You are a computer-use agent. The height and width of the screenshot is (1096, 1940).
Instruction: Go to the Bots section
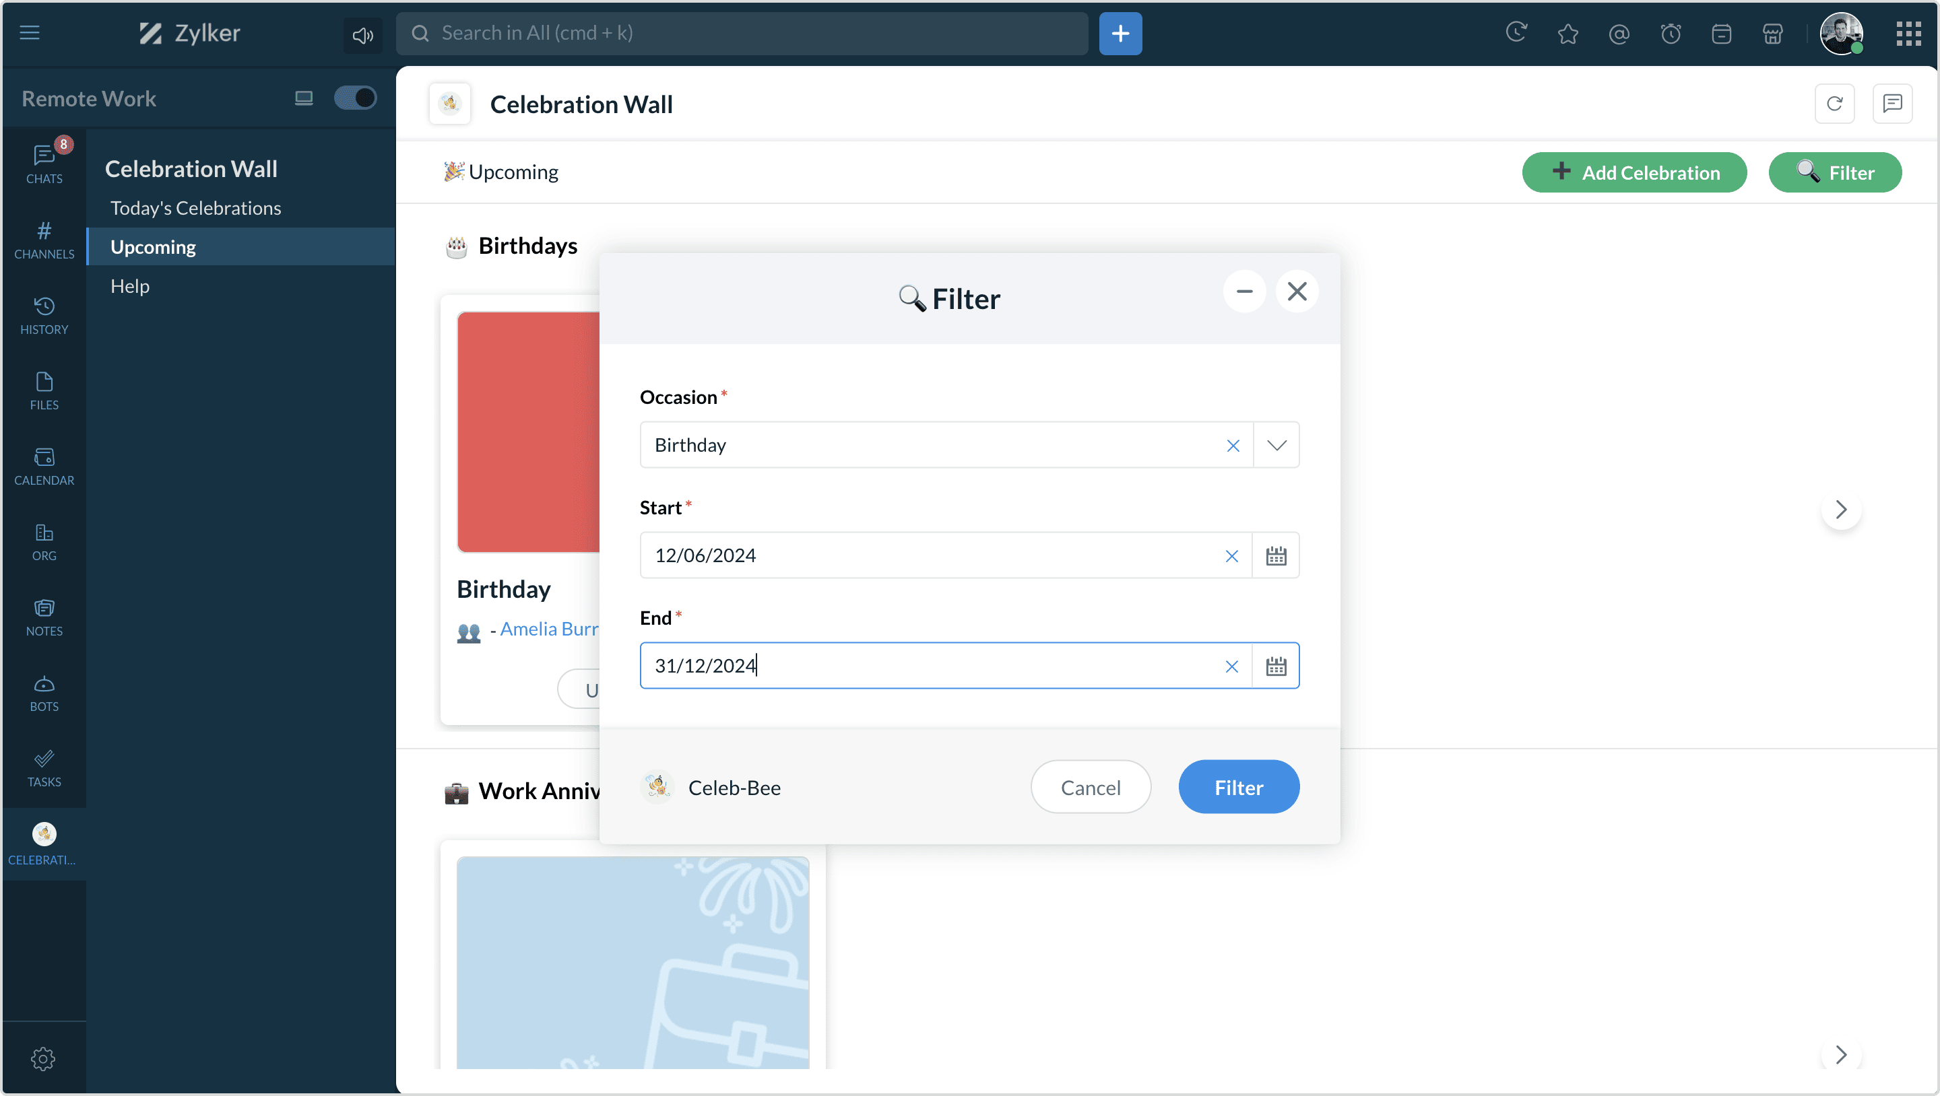tap(44, 692)
